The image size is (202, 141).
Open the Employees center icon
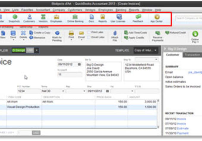click(x=56, y=18)
